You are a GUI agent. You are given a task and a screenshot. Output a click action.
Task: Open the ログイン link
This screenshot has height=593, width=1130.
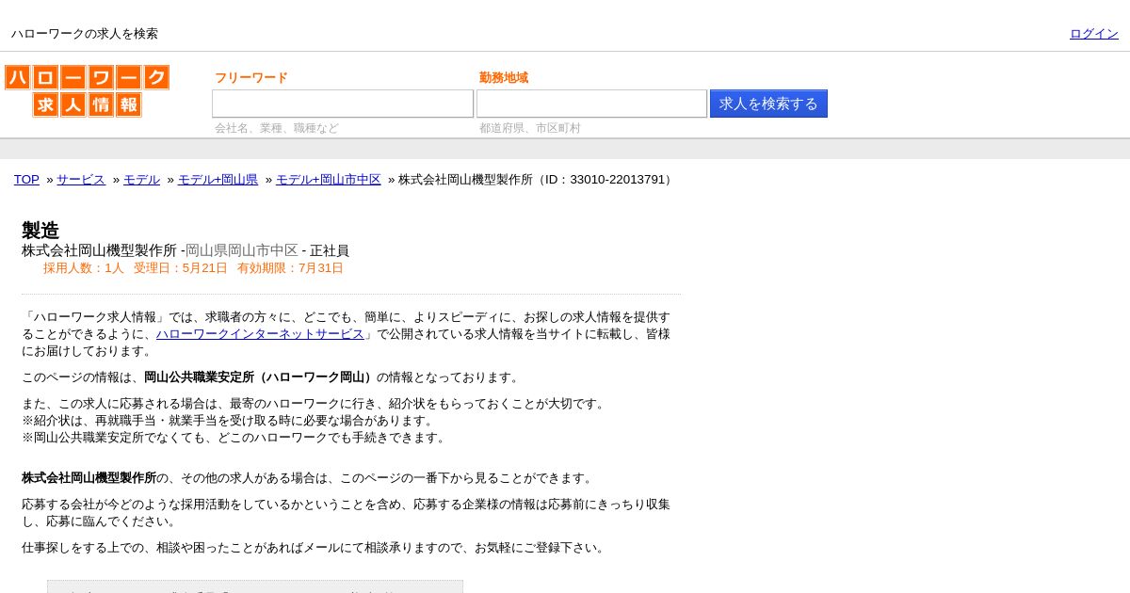pos(1094,34)
